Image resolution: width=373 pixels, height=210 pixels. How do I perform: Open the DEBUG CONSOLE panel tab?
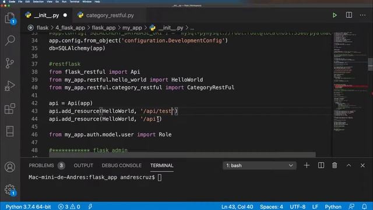(x=122, y=166)
